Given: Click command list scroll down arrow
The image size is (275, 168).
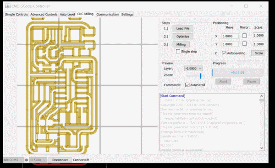Looking at the screenshot, I should pyautogui.click(x=262, y=148).
